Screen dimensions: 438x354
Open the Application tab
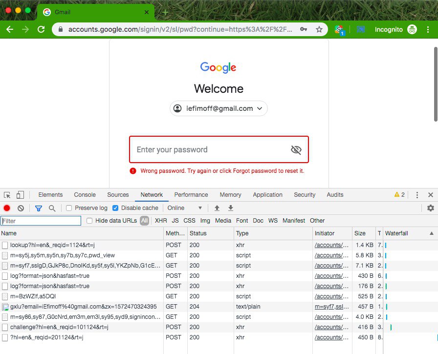[x=267, y=195]
